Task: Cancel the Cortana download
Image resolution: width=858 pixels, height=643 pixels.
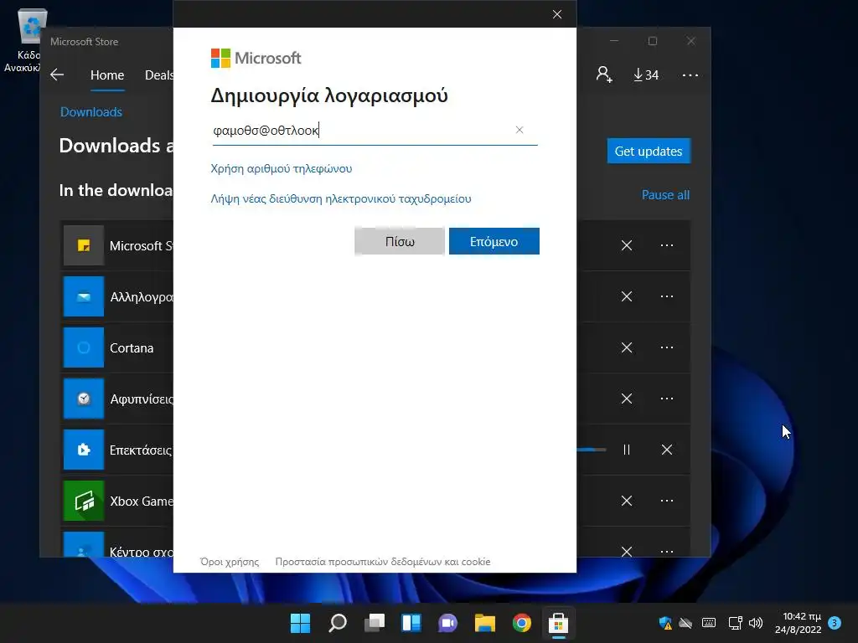Action: (x=627, y=347)
